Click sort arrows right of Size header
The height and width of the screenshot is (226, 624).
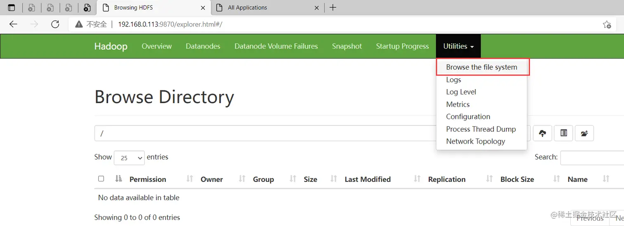334,179
